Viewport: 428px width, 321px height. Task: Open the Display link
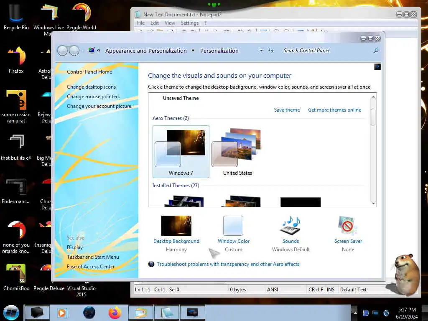click(x=75, y=247)
